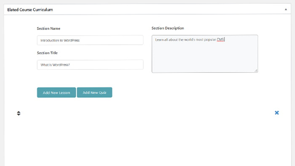Grab the section reorder handle icon
295x166 pixels.
(x=19, y=113)
